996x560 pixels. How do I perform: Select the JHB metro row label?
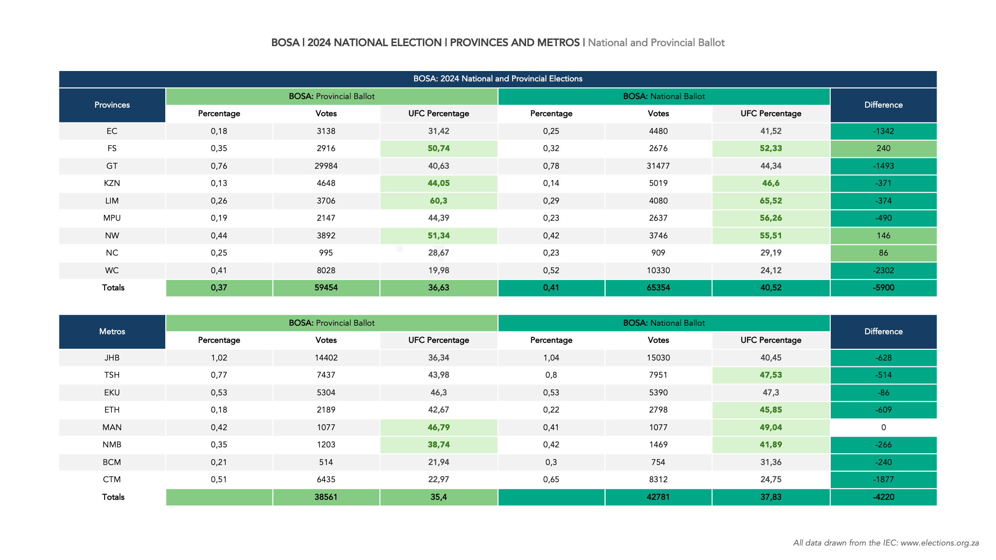[112, 358]
